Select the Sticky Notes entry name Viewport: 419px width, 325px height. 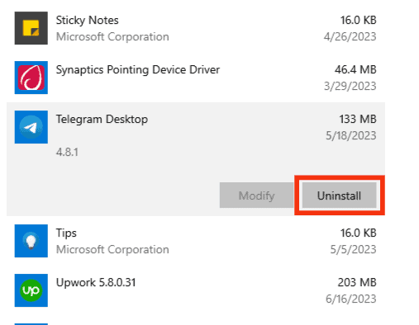tap(87, 21)
